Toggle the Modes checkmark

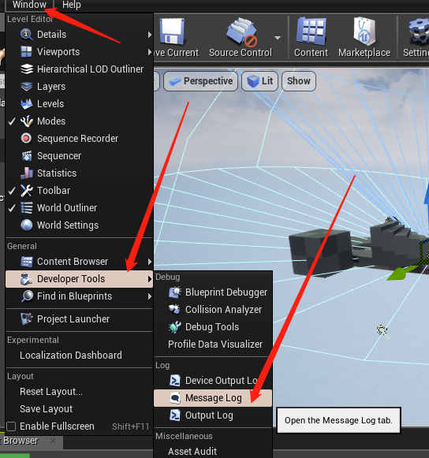[12, 121]
